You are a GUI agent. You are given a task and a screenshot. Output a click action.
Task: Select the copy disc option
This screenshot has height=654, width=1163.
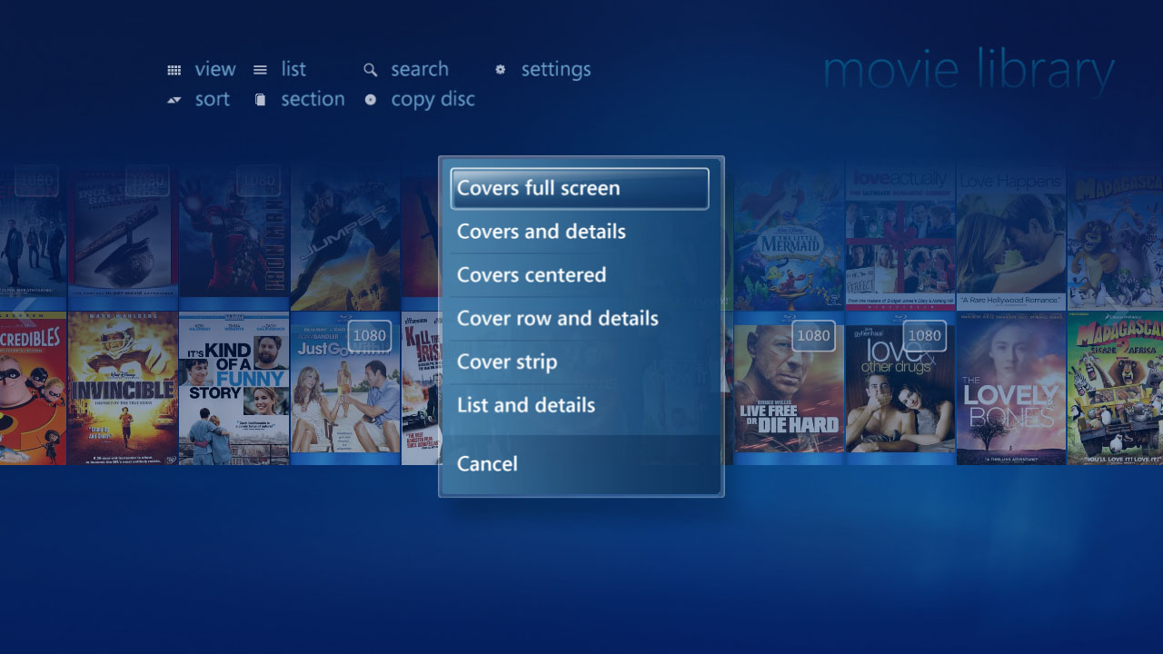433,99
